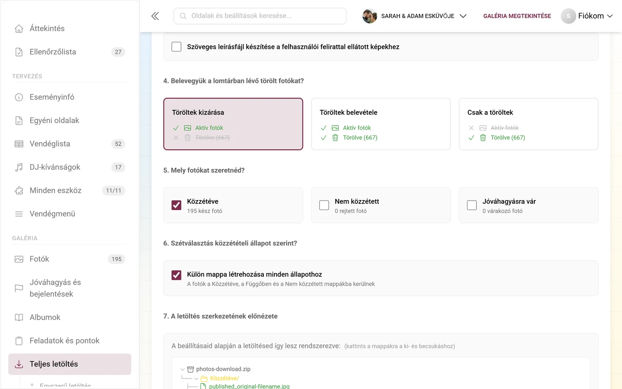Check the Nem közzétett photos checkbox
The width and height of the screenshot is (622, 389).
point(324,205)
